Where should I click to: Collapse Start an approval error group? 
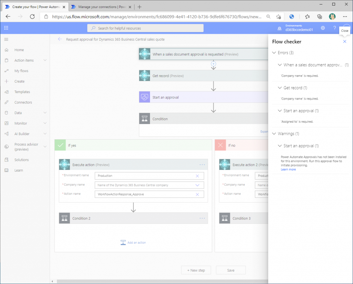coord(280,111)
